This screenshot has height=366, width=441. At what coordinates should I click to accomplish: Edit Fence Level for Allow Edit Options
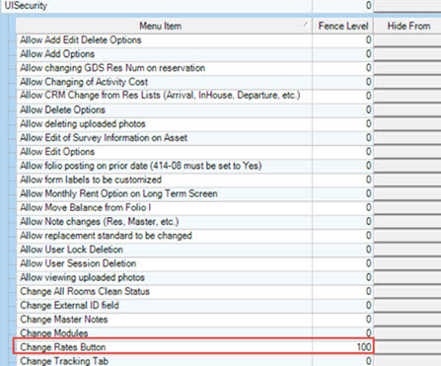tap(342, 152)
